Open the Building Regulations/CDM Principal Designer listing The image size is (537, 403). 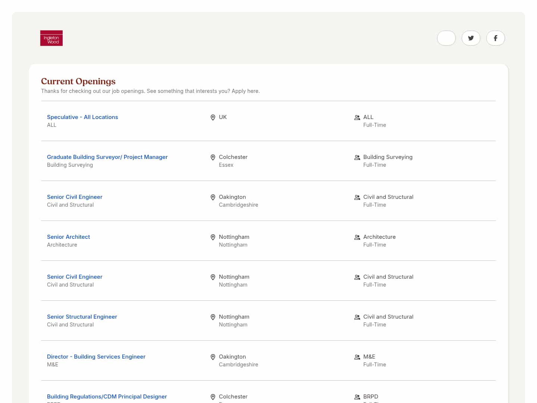point(107,396)
